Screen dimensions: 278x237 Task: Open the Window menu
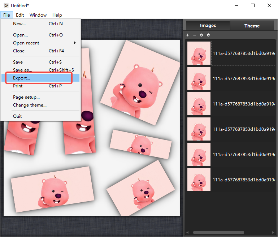(38, 15)
